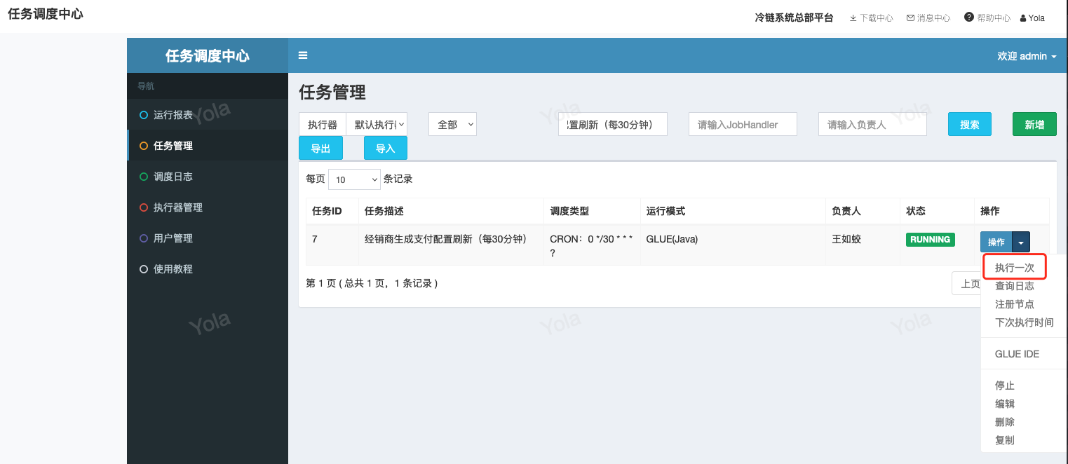
Task: Click the blue 搜索 button
Action: (x=970, y=124)
